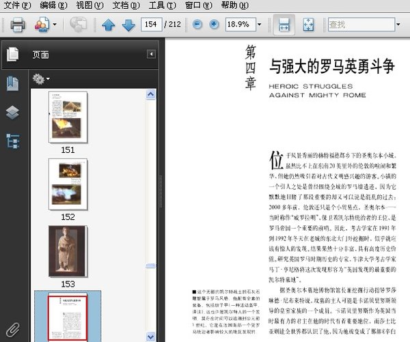Open the 文件 menu

tap(18, 5)
